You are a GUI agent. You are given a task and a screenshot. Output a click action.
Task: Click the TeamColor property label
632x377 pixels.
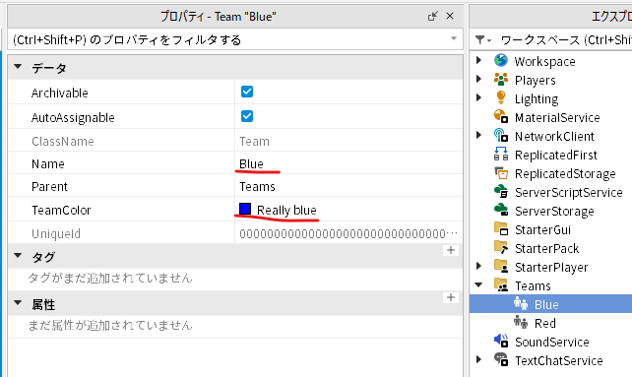[61, 210]
